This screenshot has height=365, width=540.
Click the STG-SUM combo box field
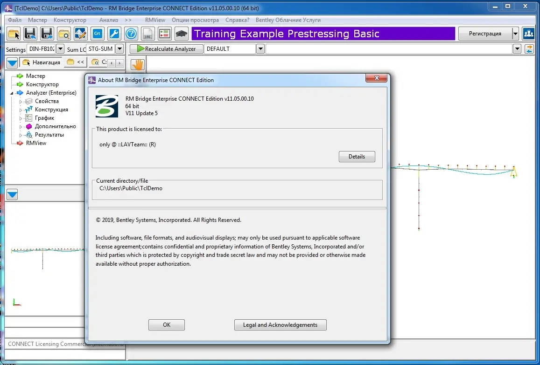point(100,49)
